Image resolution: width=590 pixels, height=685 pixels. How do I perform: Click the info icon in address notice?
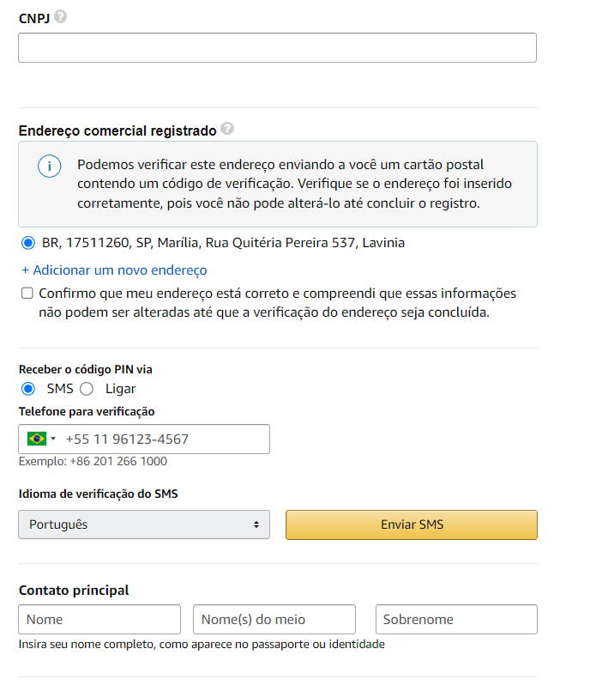tap(50, 166)
